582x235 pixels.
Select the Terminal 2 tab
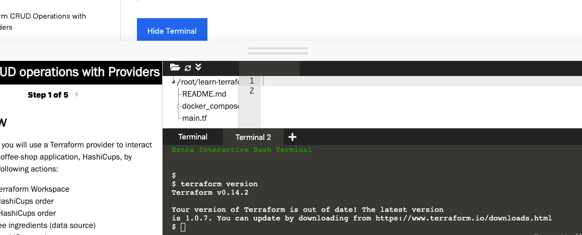(253, 137)
